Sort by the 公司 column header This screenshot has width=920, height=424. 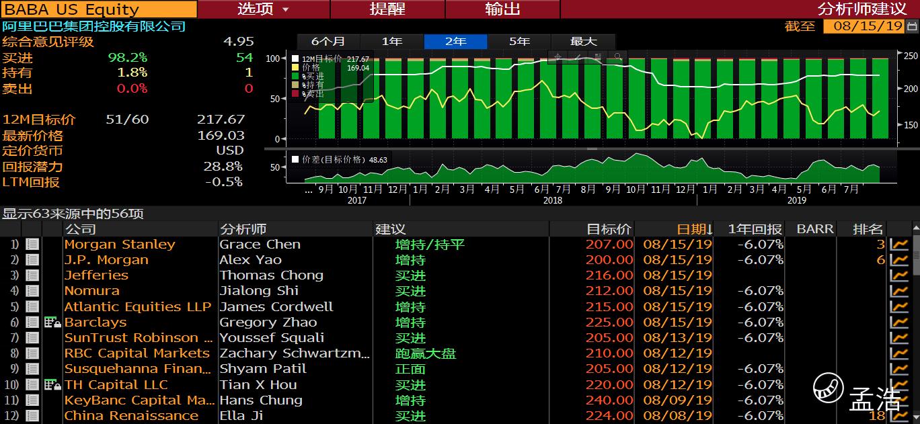pyautogui.click(x=141, y=229)
